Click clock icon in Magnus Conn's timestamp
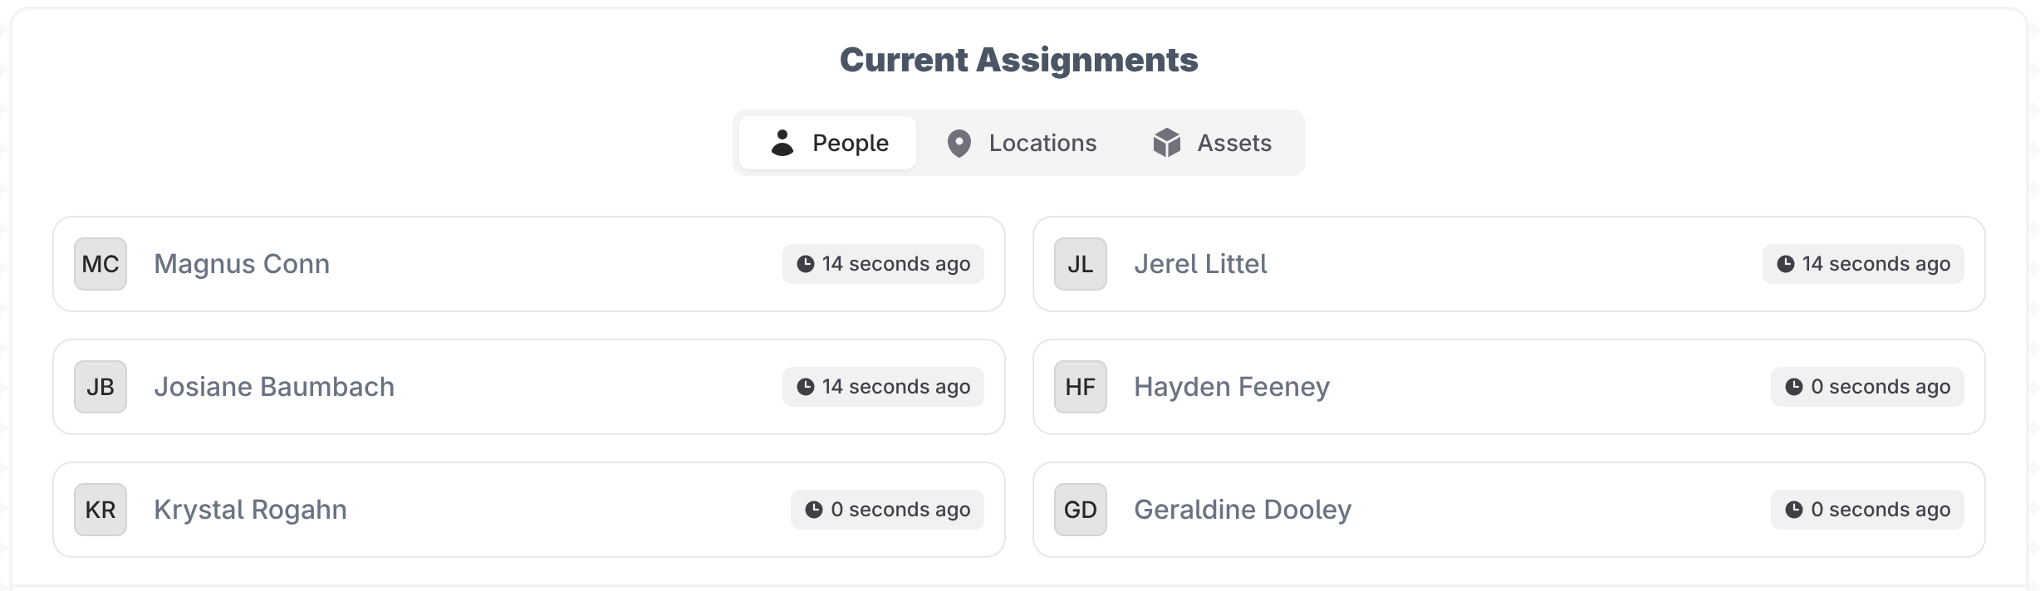Viewport: 2040px width, 591px height. [805, 264]
